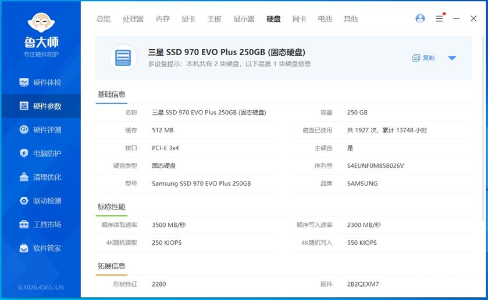Click the SSD disk device icon
The width and height of the screenshot is (488, 300).
tap(123, 57)
